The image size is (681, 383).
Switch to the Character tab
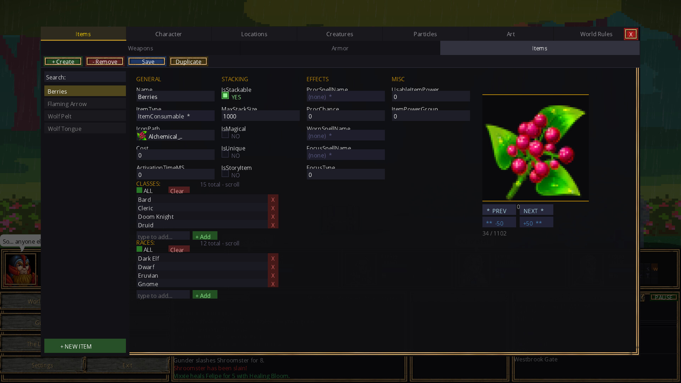pyautogui.click(x=168, y=34)
